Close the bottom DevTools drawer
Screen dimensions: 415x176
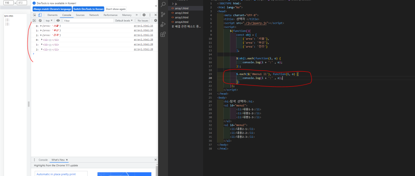coord(156,160)
